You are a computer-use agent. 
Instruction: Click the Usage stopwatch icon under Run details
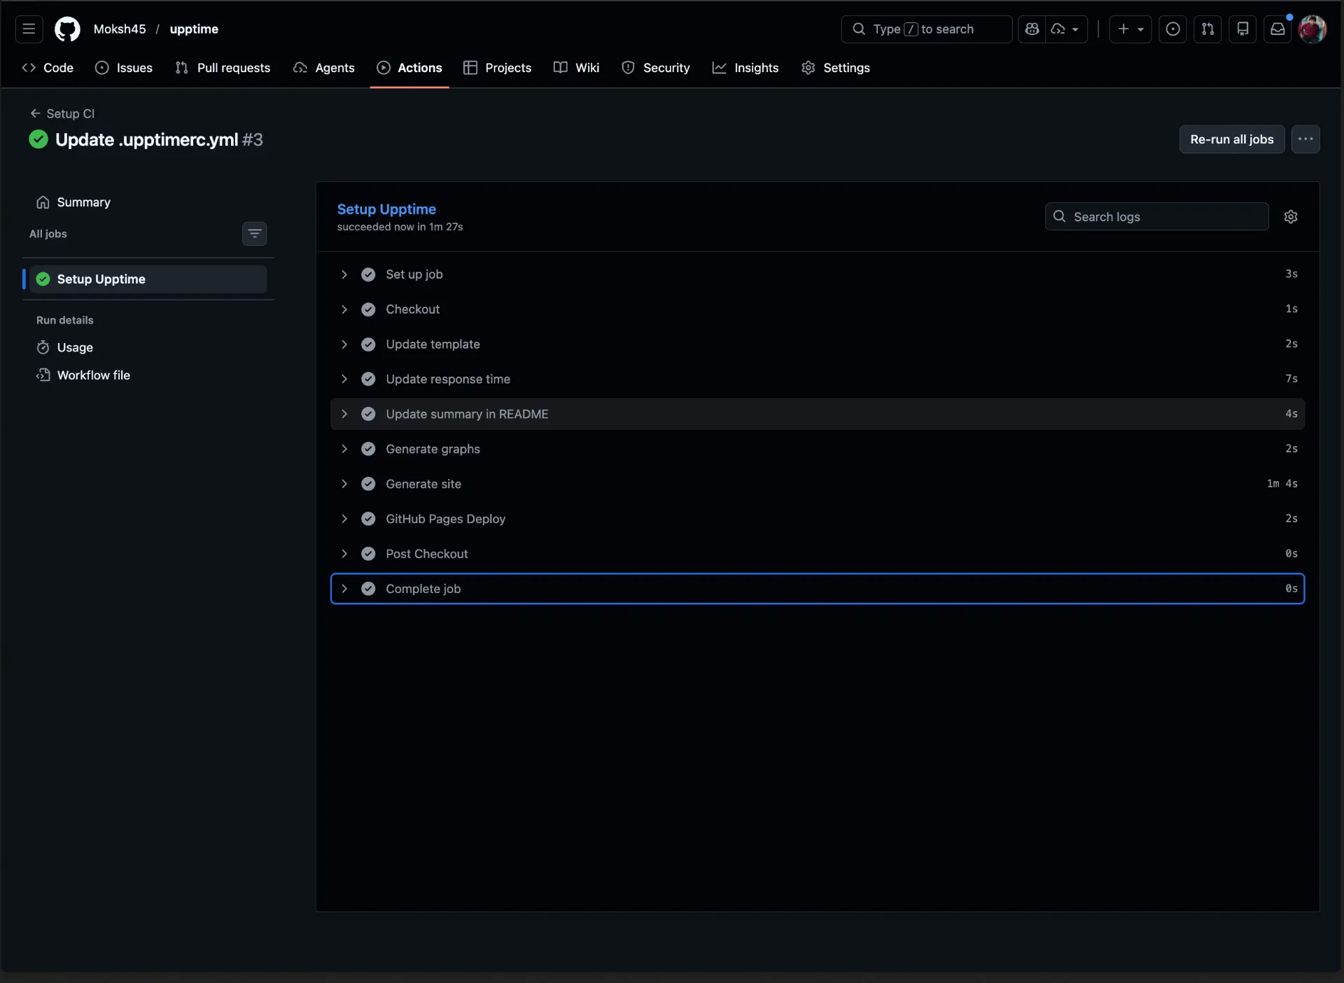[43, 347]
